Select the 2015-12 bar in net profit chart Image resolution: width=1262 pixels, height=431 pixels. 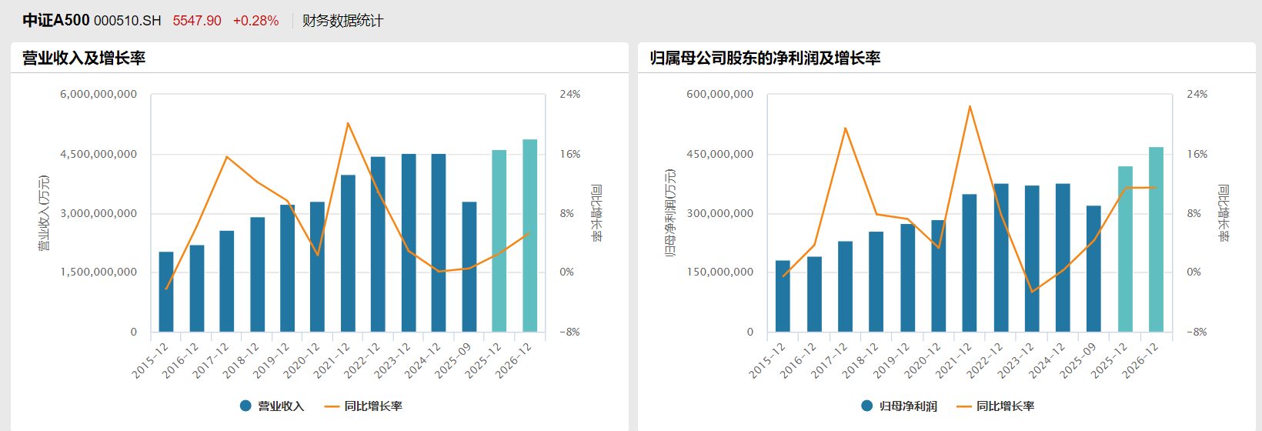pos(783,296)
